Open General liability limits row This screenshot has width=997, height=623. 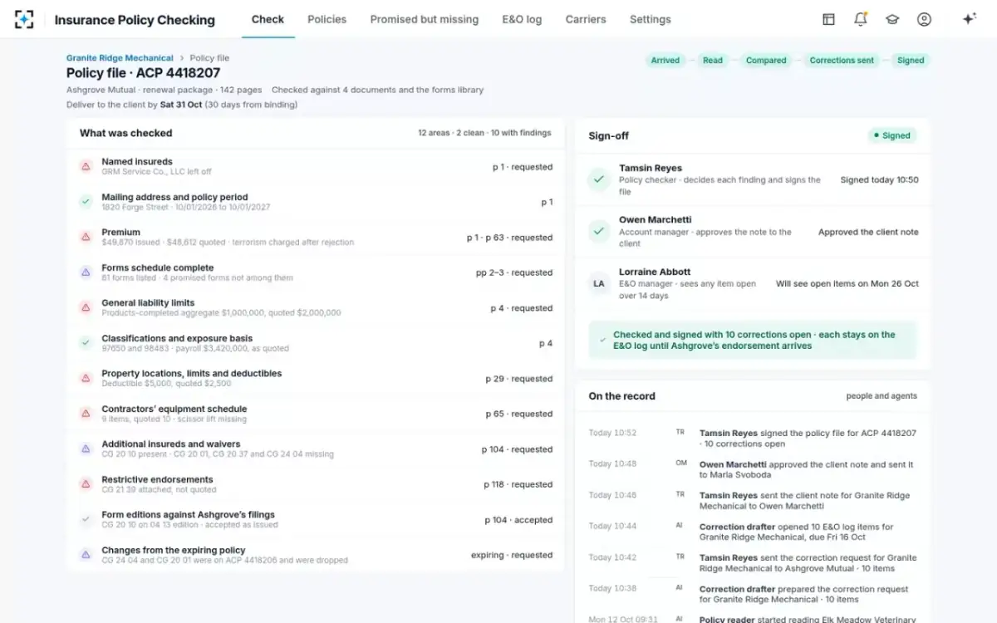tap(316, 308)
